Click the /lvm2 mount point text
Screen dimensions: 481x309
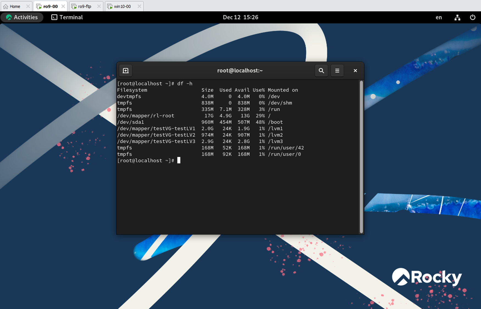pyautogui.click(x=275, y=135)
